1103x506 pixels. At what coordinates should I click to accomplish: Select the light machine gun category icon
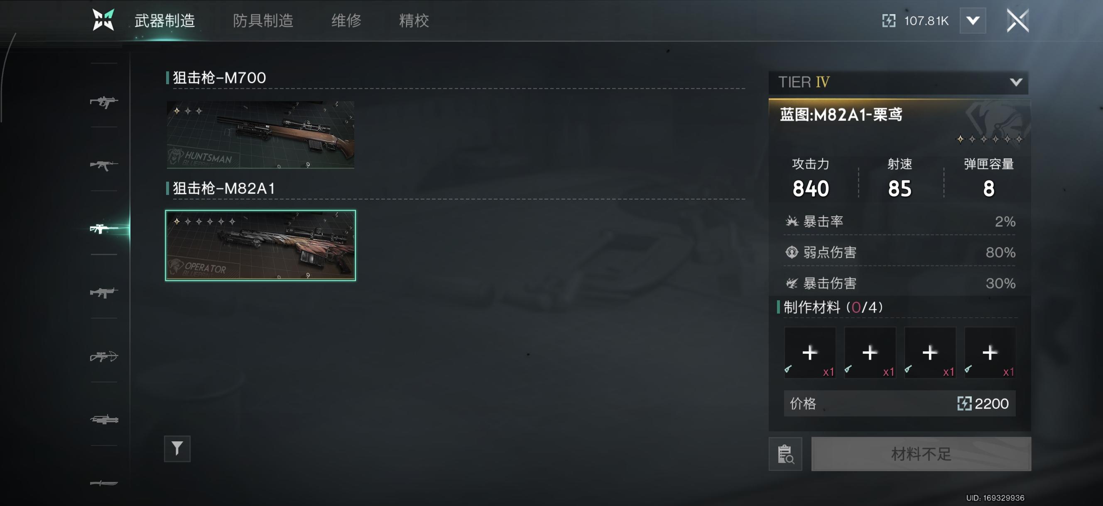coord(104,292)
